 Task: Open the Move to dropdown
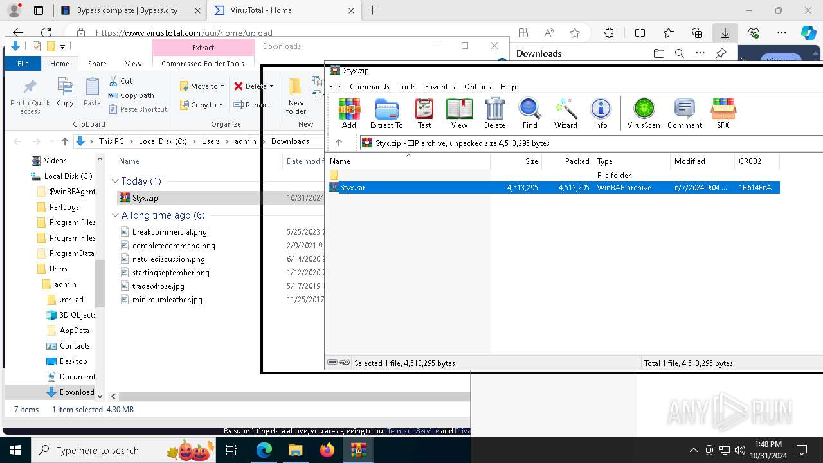coord(201,86)
